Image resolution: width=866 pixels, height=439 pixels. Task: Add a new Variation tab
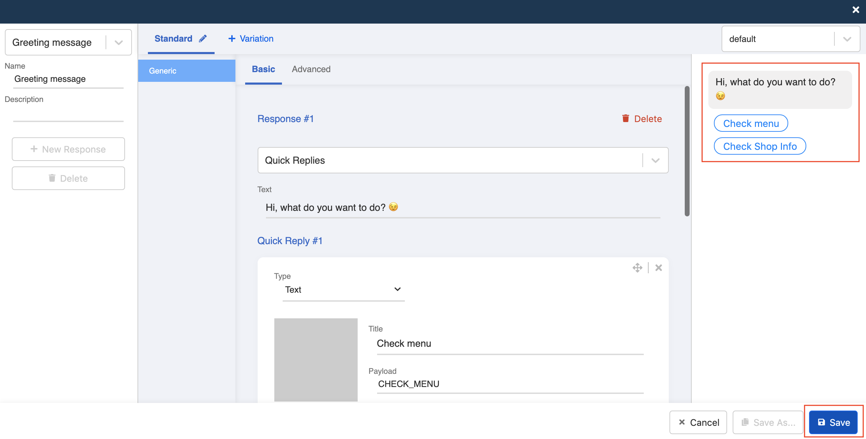tap(251, 38)
